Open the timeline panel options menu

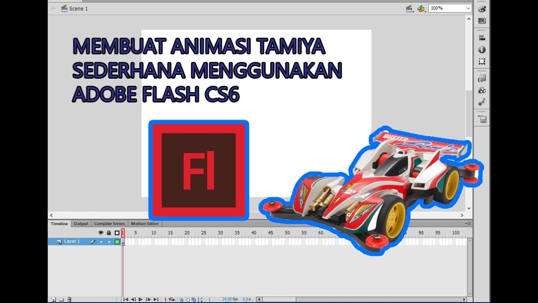click(469, 223)
